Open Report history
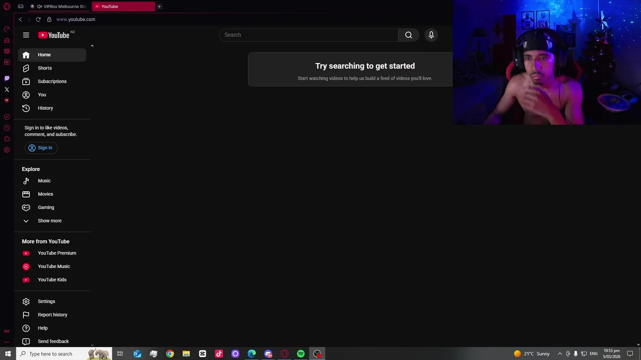This screenshot has width=641, height=360. 52,315
